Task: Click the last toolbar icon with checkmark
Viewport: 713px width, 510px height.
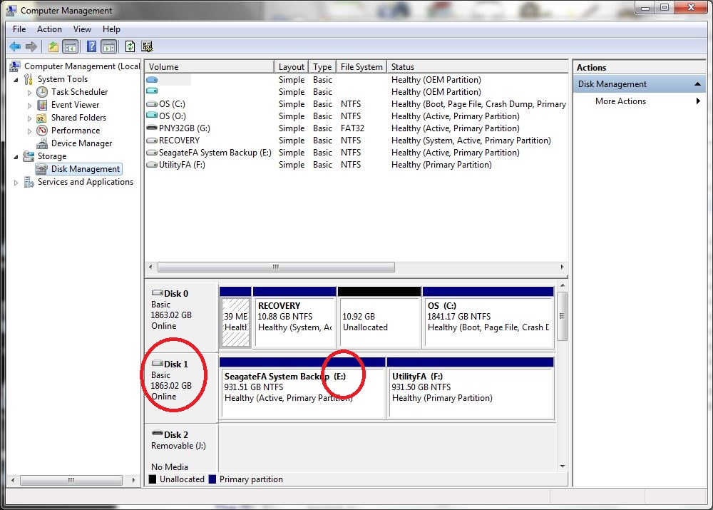Action: 147,46
